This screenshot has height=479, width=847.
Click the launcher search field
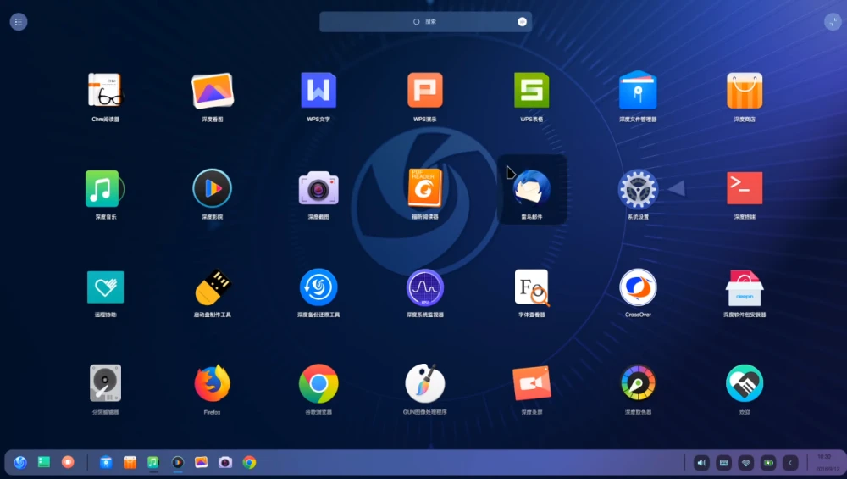[x=425, y=22]
